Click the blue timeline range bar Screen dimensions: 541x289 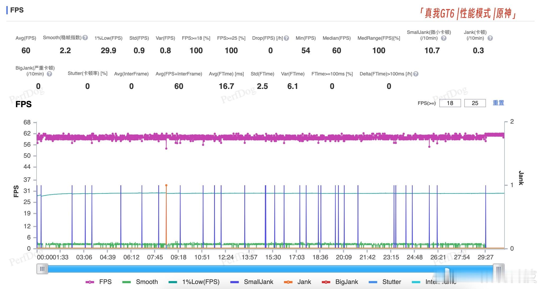(270, 269)
